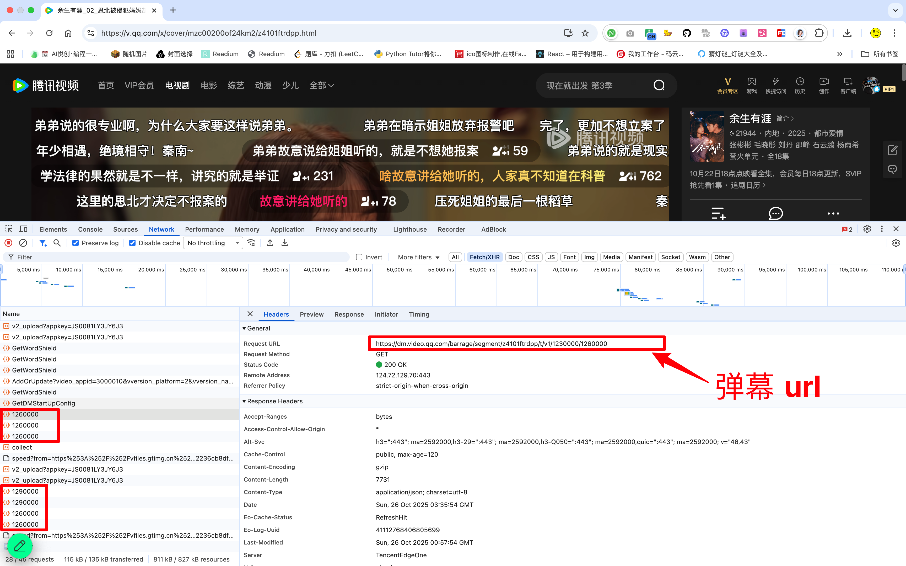Screen dimensions: 906x566
Task: Open browser extensions puzzle icon
Action: click(819, 33)
